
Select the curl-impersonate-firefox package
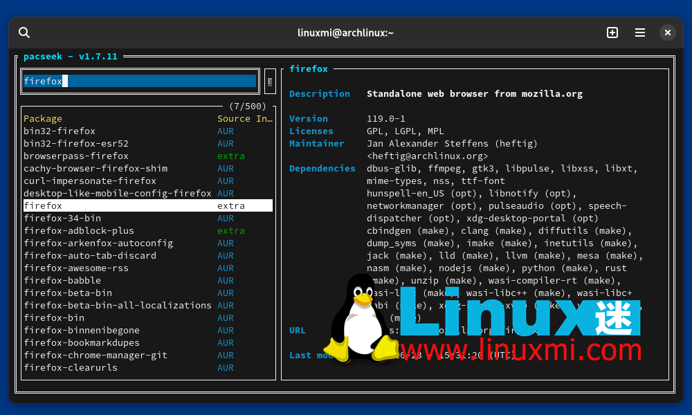(148, 181)
